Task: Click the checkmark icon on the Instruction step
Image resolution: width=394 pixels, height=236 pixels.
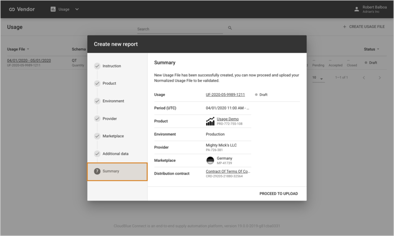Action: (97, 65)
